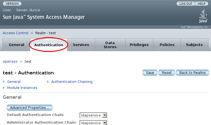The width and height of the screenshot is (211, 125).
Task: Open Advanced Properties
Action: pyautogui.click(x=30, y=107)
